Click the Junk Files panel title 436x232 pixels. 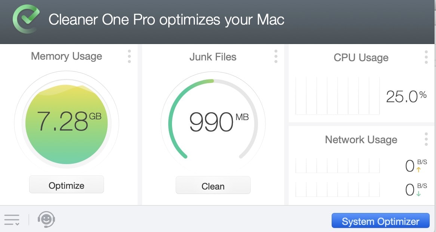point(213,57)
